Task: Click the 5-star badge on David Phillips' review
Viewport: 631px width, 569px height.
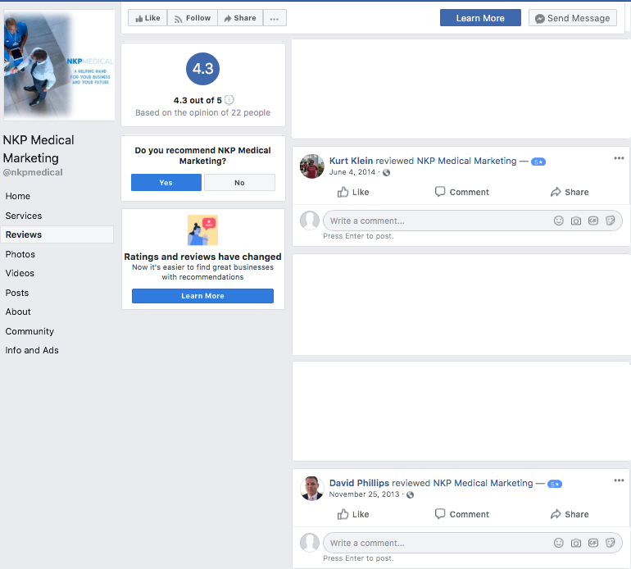Action: click(555, 484)
